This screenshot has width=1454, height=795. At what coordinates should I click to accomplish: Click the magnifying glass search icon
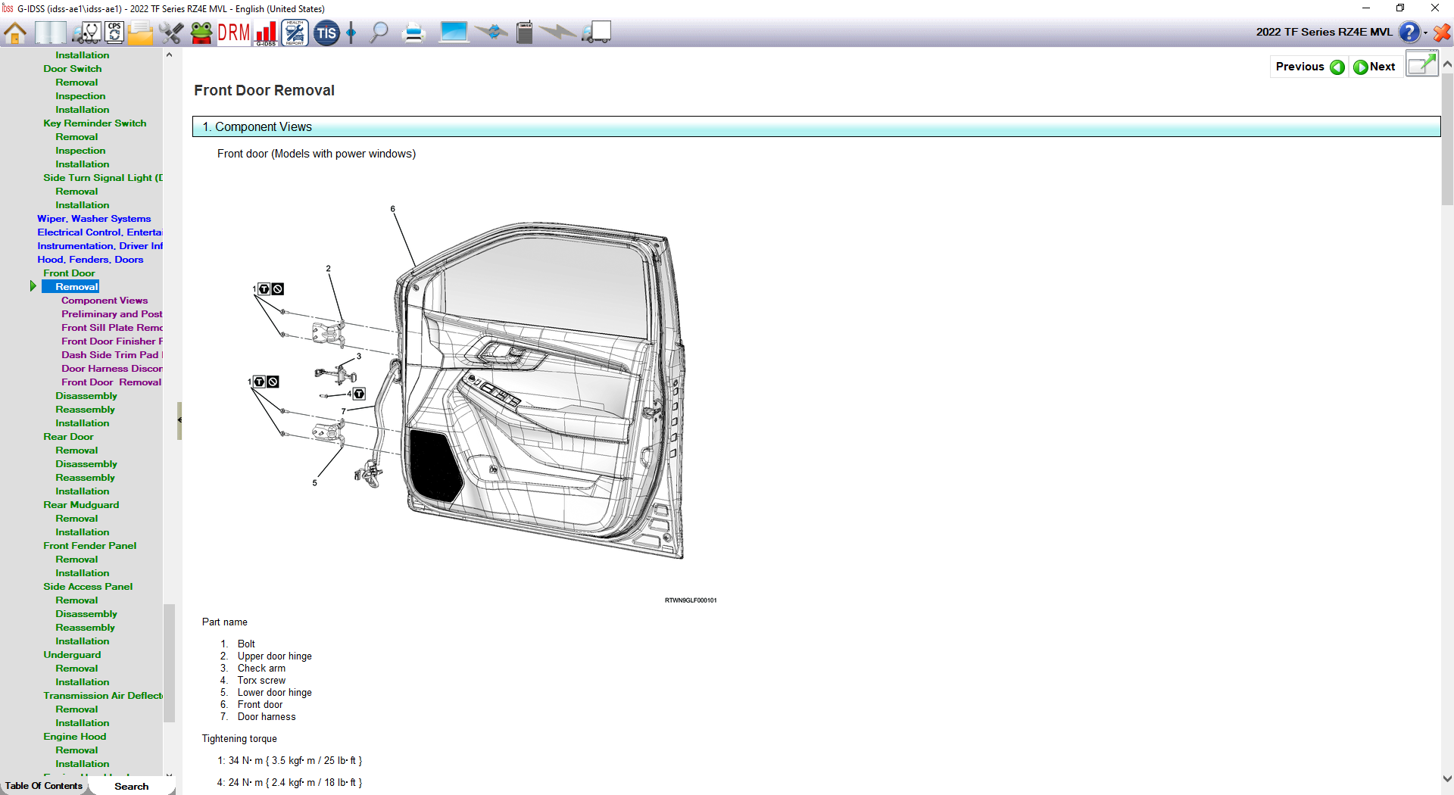[379, 33]
